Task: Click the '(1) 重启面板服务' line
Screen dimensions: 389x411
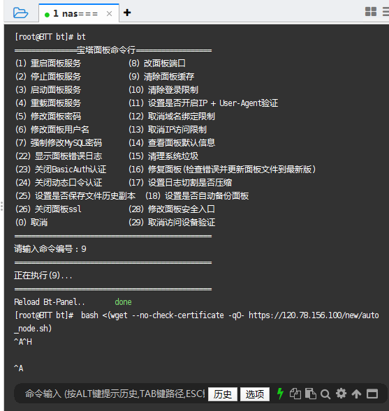Action: point(48,63)
